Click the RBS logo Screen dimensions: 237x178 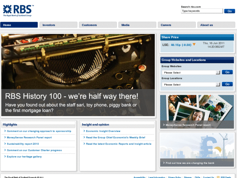tap(18, 10)
